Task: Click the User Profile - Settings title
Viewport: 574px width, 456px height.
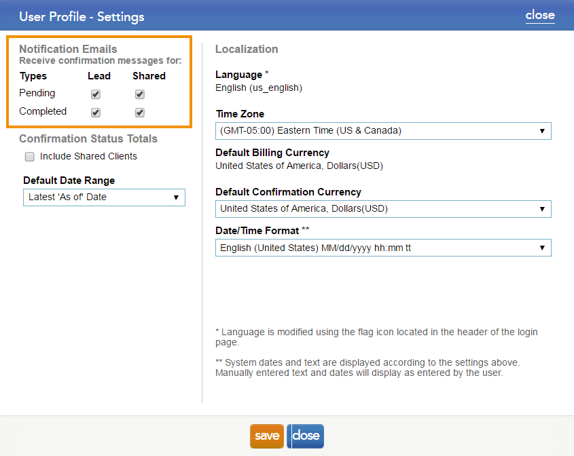Action: pos(82,16)
